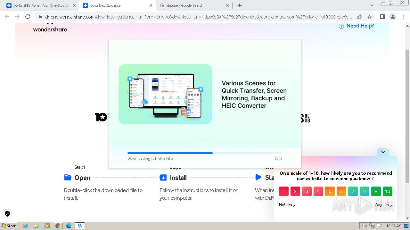Image resolution: width=410 pixels, height=230 pixels.
Task: Open a new browser tab
Action: (239, 5)
